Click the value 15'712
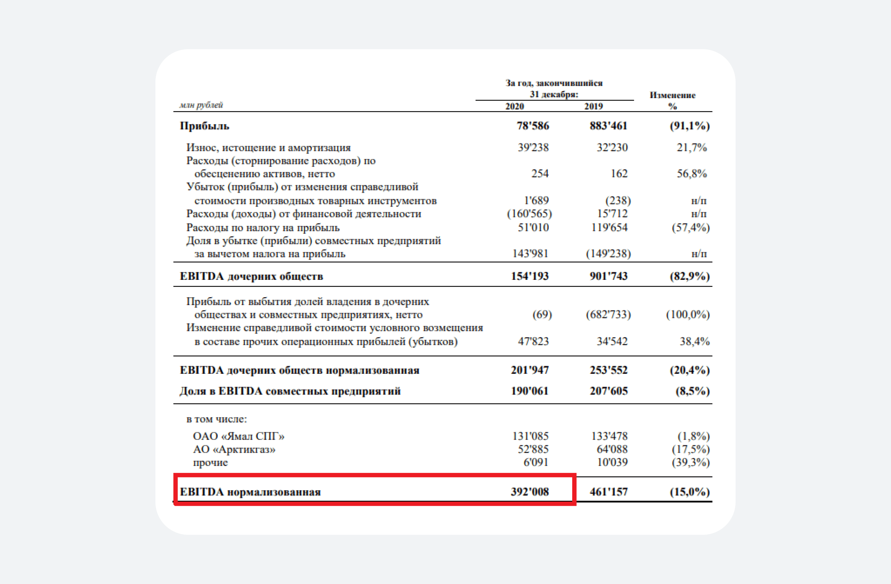This screenshot has width=891, height=584. tap(612, 214)
